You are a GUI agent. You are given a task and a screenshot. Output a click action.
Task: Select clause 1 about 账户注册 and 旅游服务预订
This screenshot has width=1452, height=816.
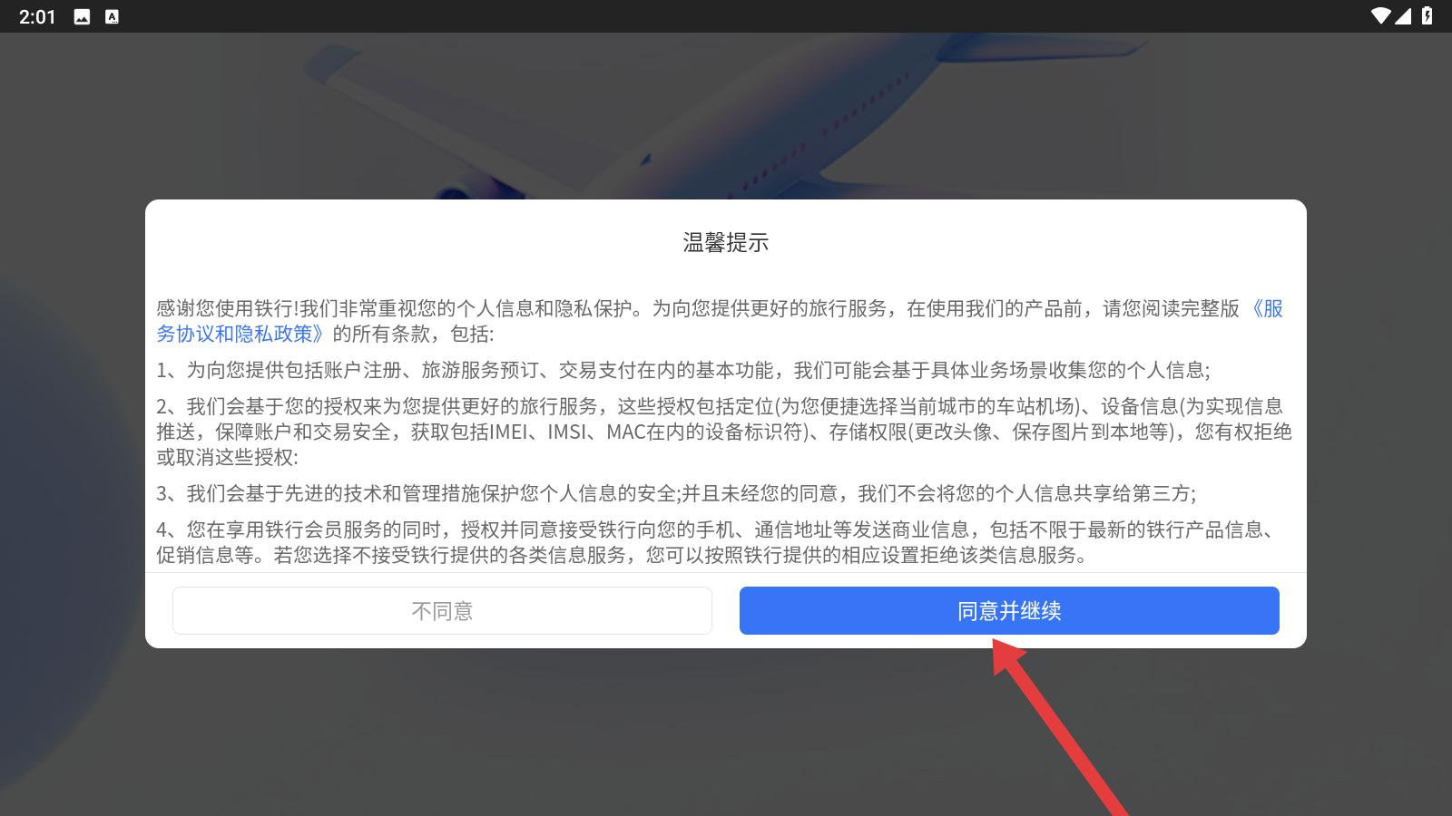[682, 370]
